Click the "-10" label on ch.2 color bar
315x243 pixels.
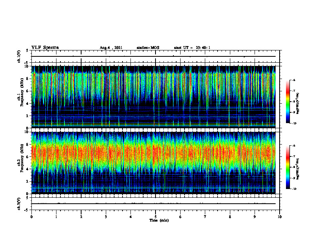click(294, 189)
